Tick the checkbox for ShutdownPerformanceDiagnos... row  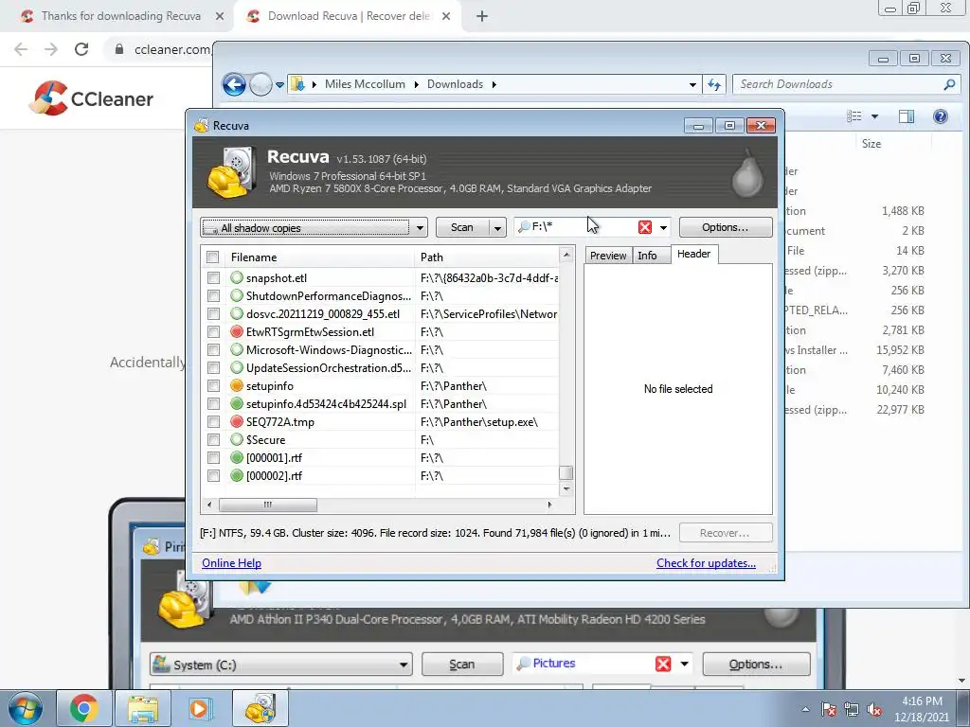click(213, 296)
